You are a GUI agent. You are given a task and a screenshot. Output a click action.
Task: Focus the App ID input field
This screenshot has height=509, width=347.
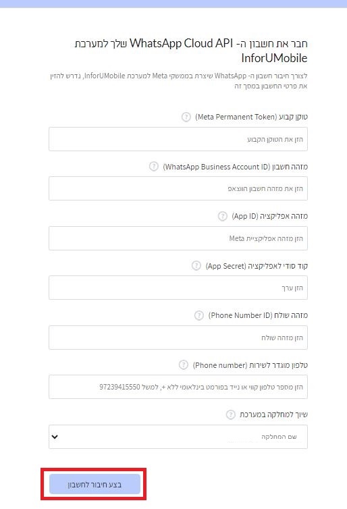178,238
